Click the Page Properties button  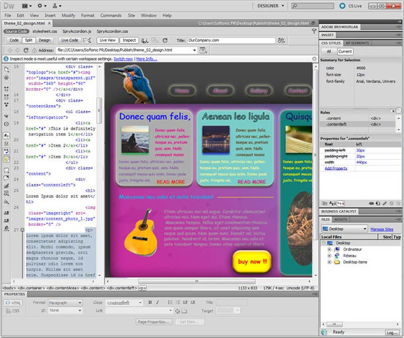pyautogui.click(x=154, y=321)
